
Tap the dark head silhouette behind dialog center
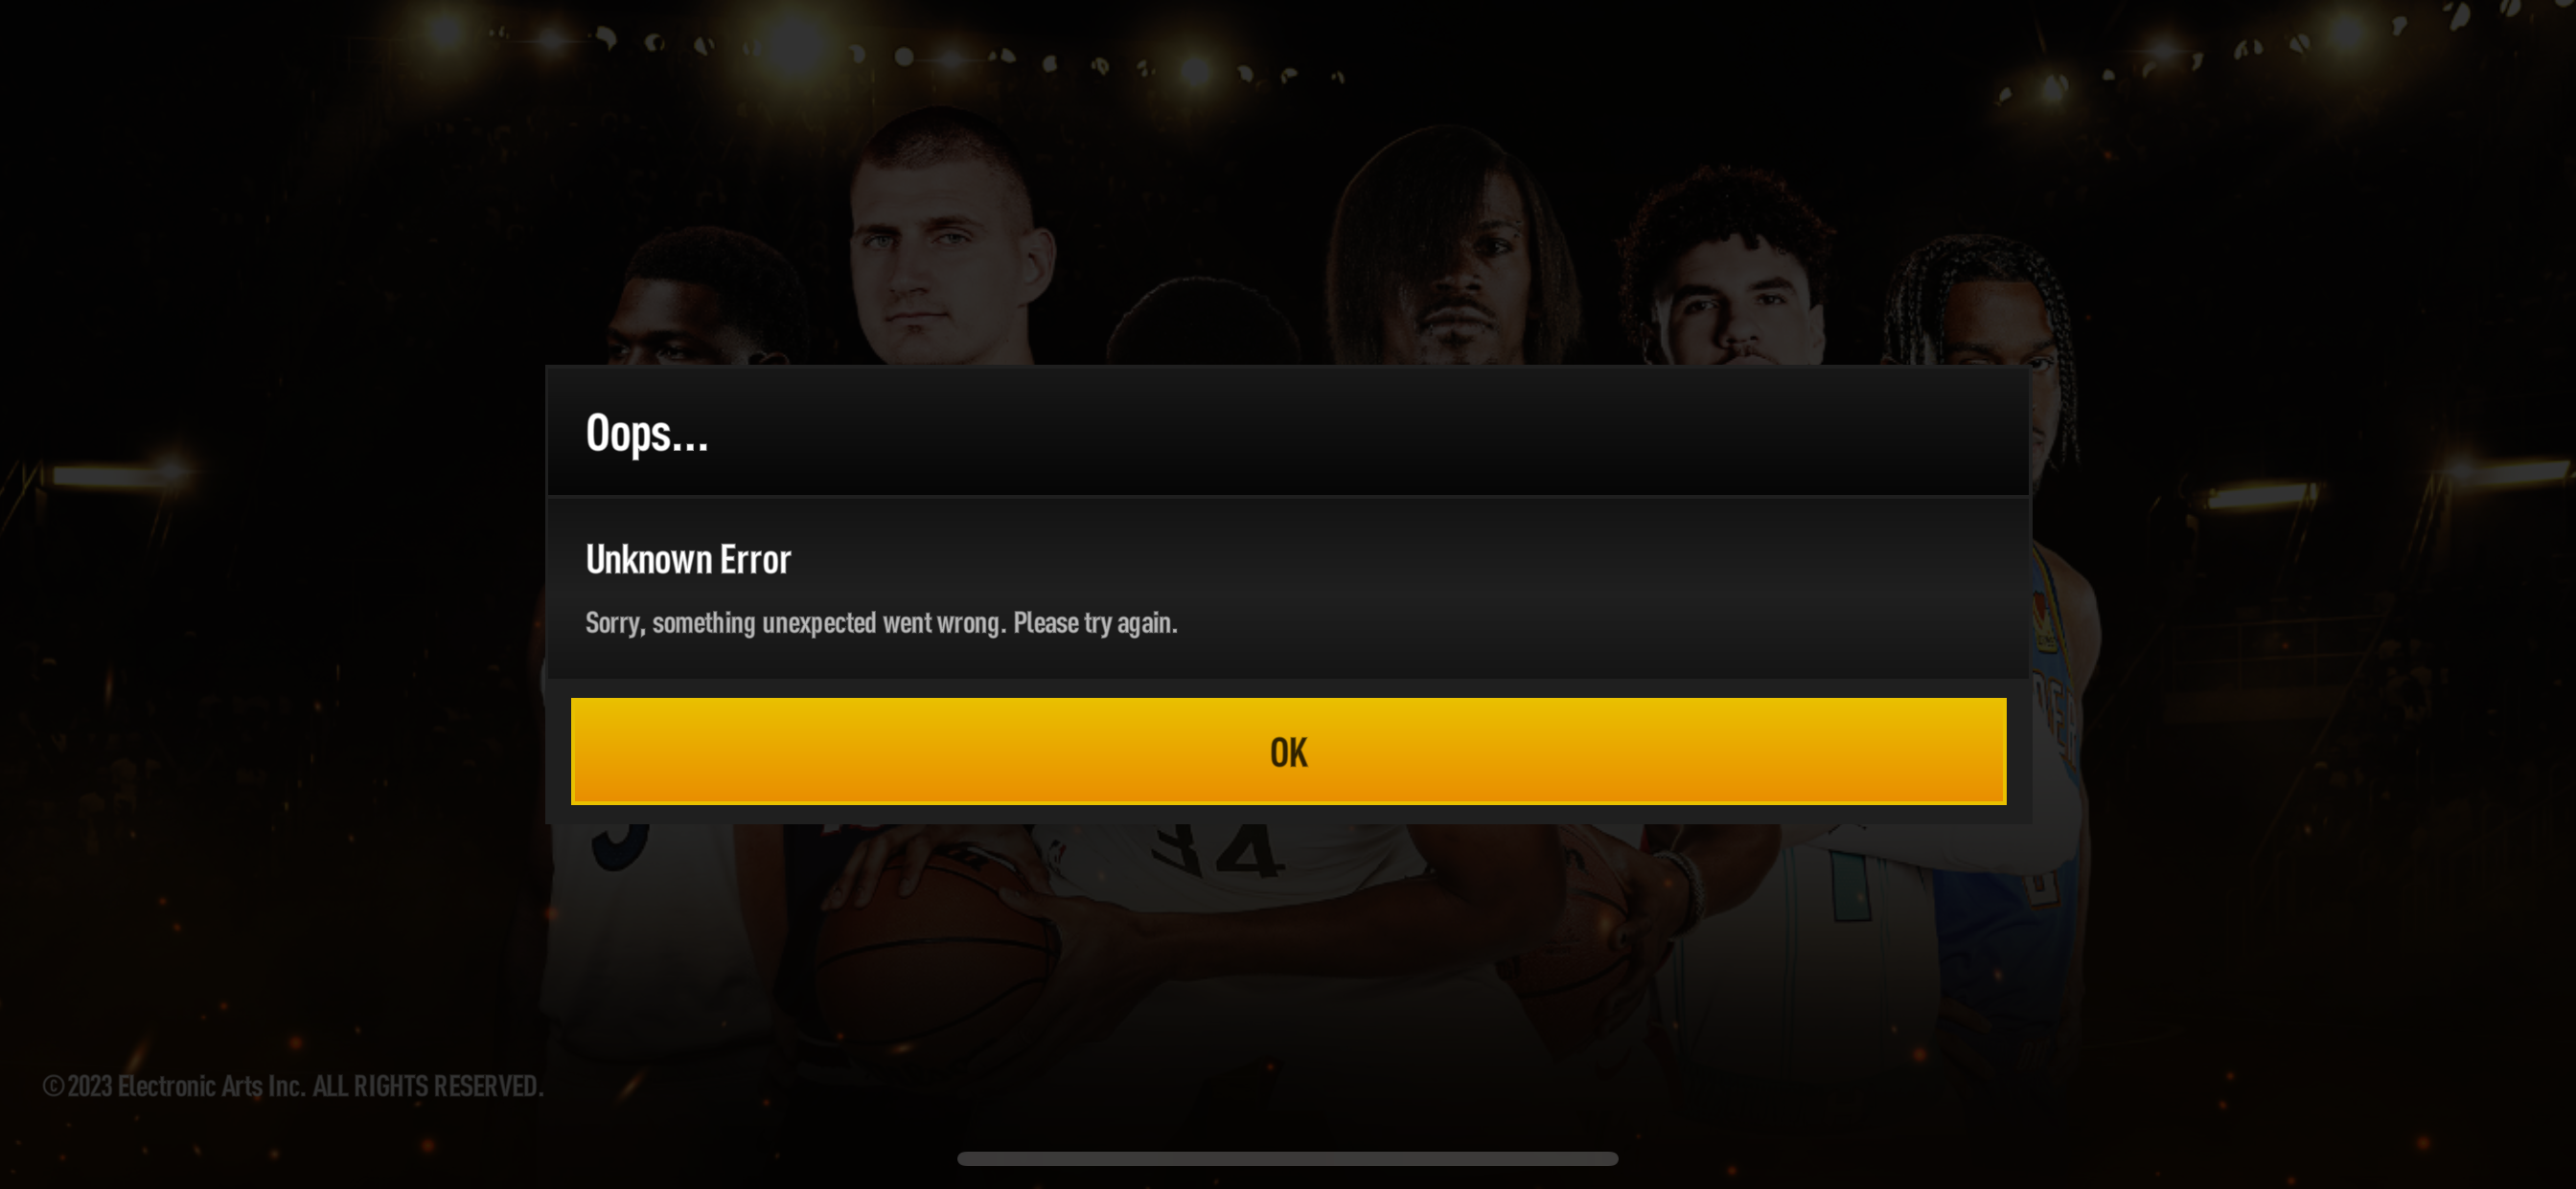click(x=1205, y=322)
